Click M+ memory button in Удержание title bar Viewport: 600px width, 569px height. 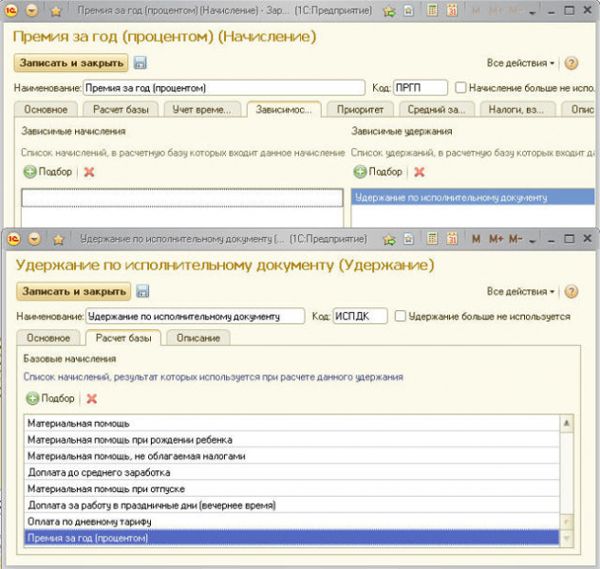tap(497, 239)
